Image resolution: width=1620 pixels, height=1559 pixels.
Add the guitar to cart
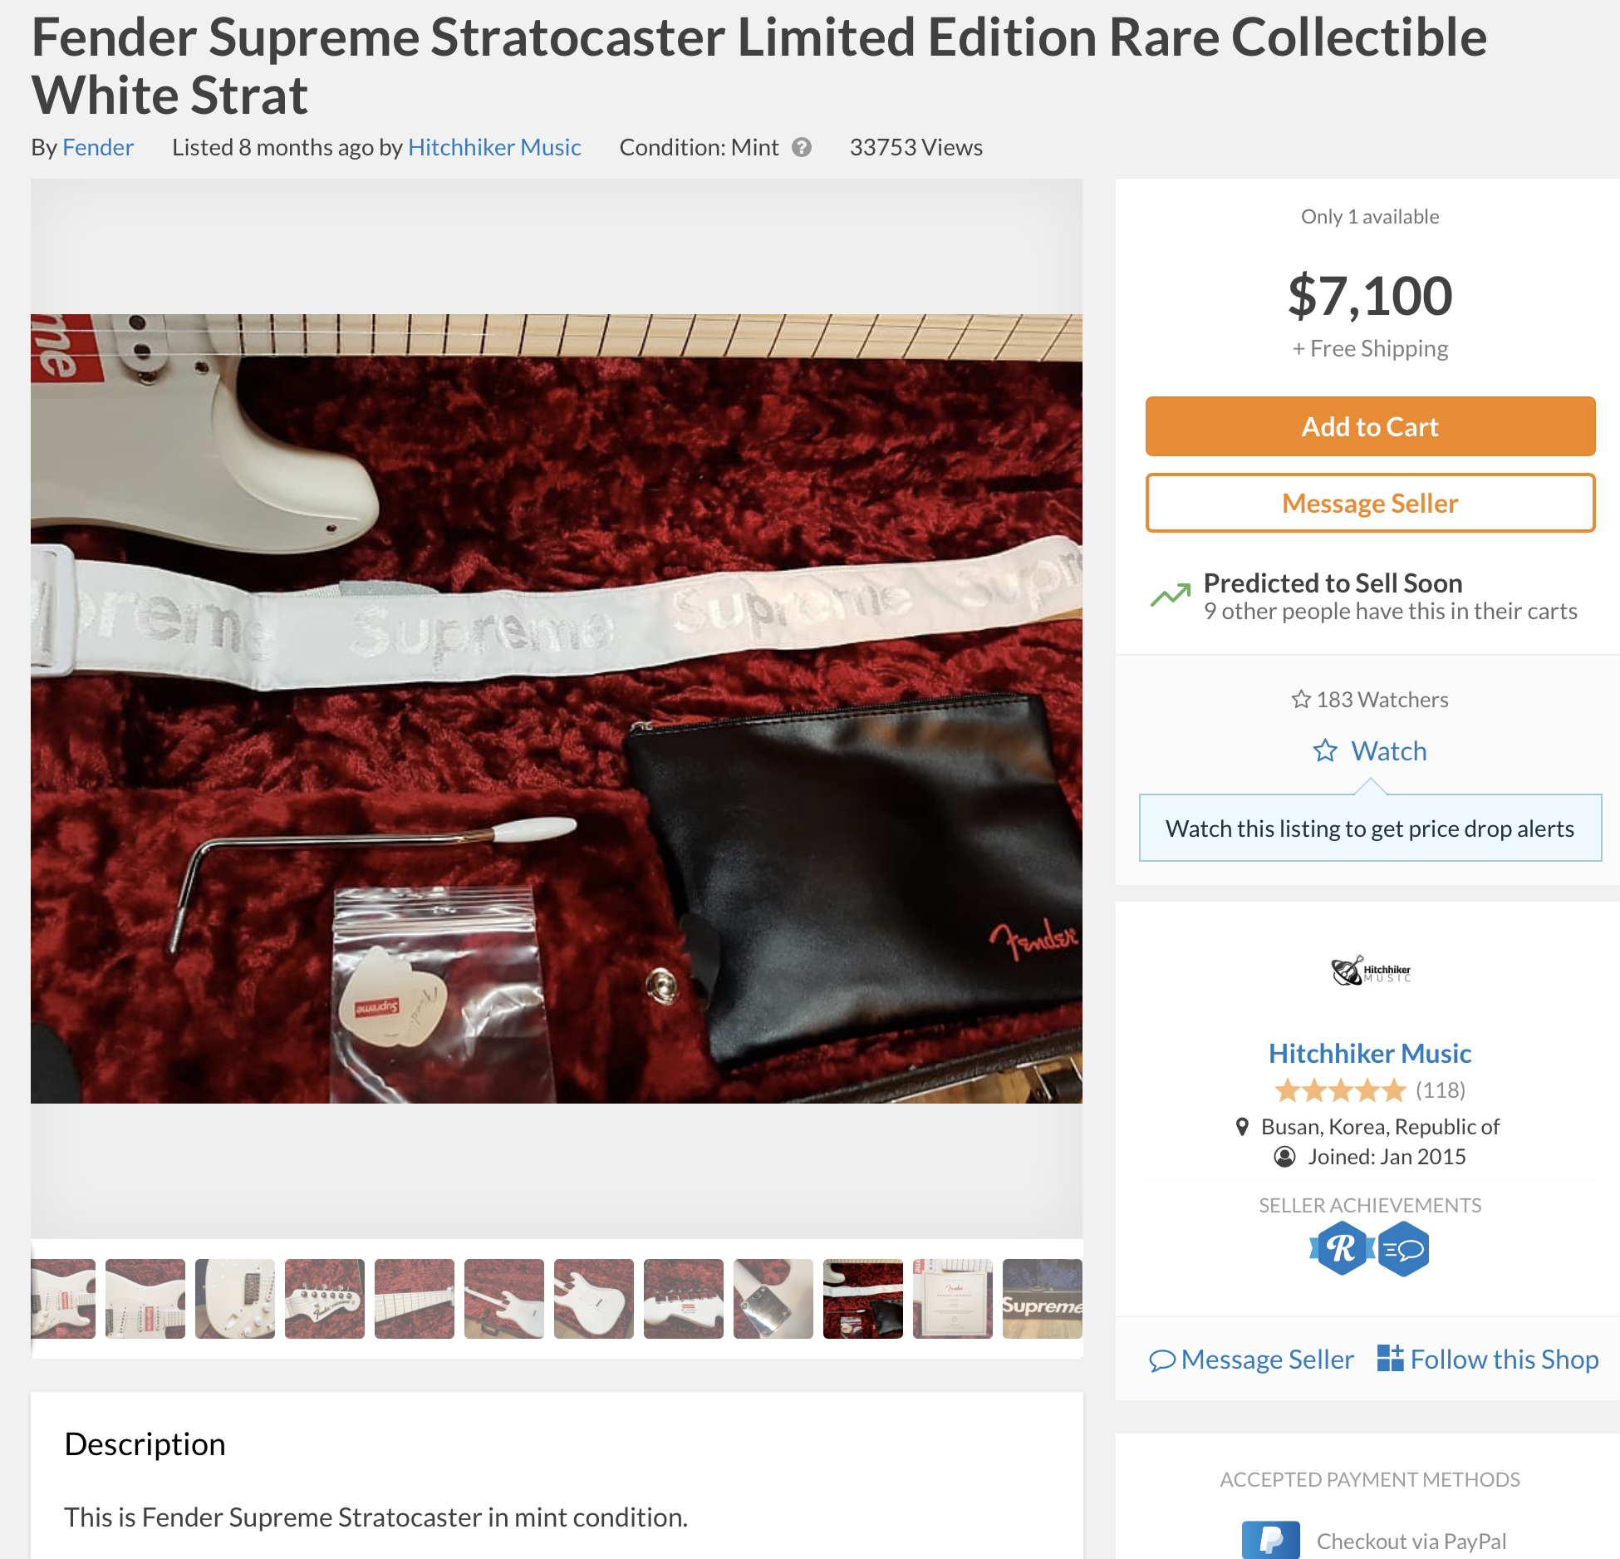coord(1370,426)
